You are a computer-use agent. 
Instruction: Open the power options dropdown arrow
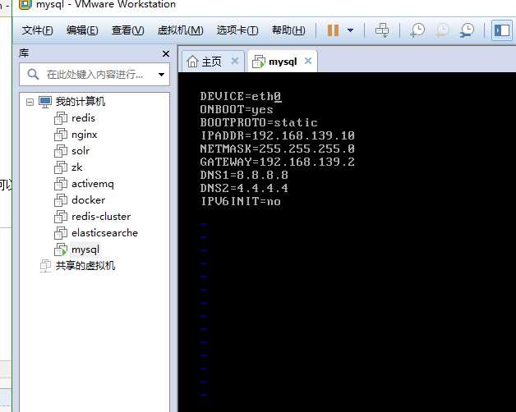(x=351, y=30)
